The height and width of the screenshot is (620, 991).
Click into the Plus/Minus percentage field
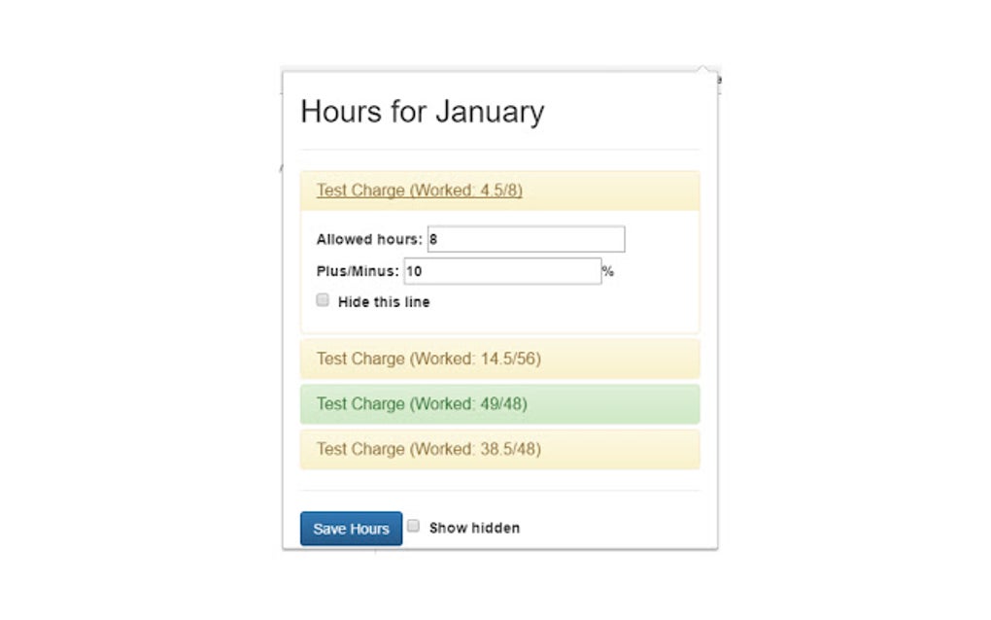(502, 271)
